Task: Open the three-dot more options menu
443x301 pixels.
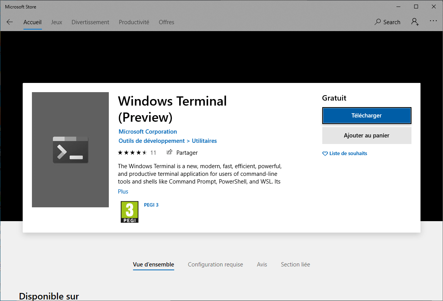Action: [433, 21]
